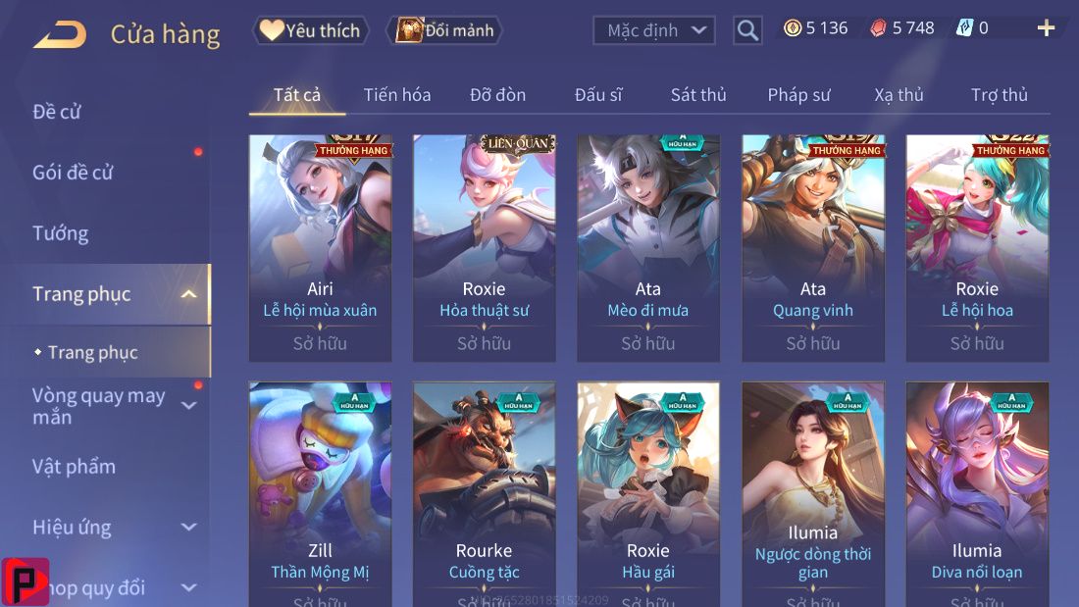Open the Tướng sidebar menu
Screen dimensions: 1079x607
[61, 233]
